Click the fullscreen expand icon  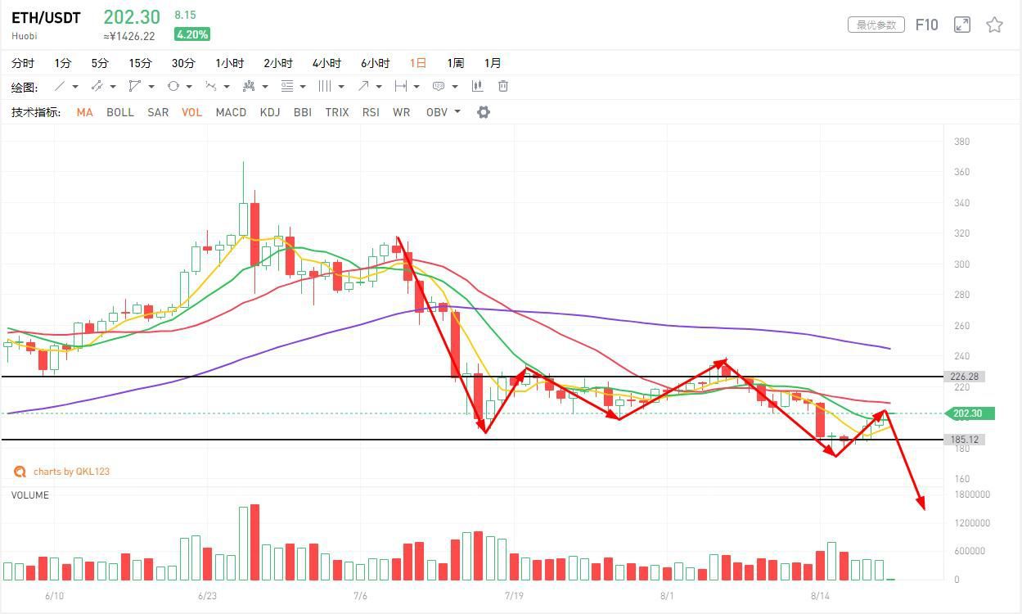point(961,25)
